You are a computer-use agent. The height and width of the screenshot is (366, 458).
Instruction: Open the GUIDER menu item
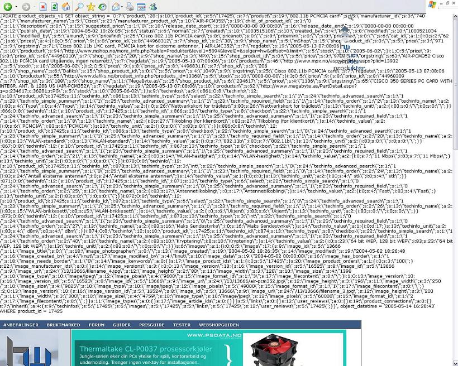point(122,325)
